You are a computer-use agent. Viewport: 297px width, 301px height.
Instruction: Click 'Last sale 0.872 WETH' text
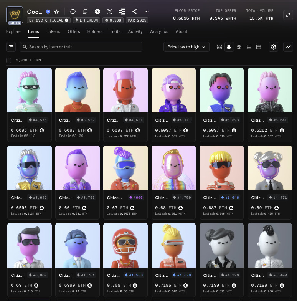click(218, 291)
